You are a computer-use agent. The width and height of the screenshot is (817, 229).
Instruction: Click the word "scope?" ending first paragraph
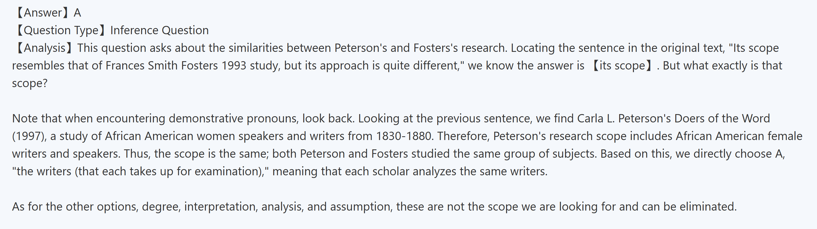click(29, 83)
